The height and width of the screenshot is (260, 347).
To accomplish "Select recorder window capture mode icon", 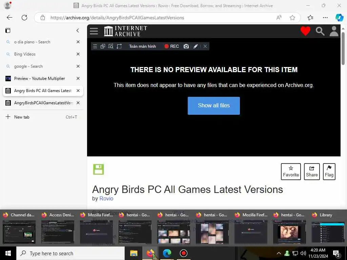I will [x=103, y=46].
